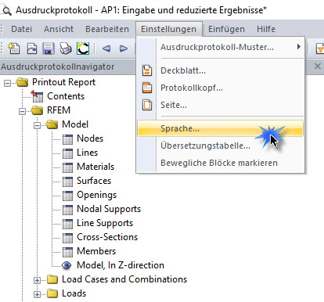Open the Bearbeiten menu
Viewport: 324px width, 302px height.
pyautogui.click(x=107, y=29)
